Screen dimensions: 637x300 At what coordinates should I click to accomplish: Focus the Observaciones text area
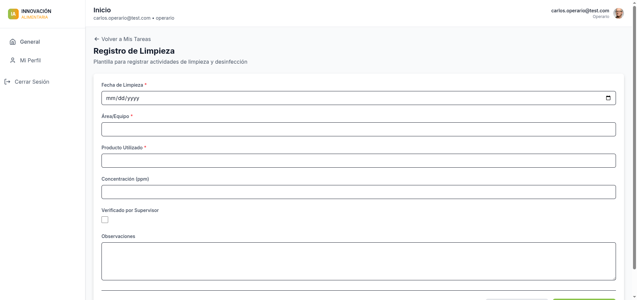tap(358, 261)
